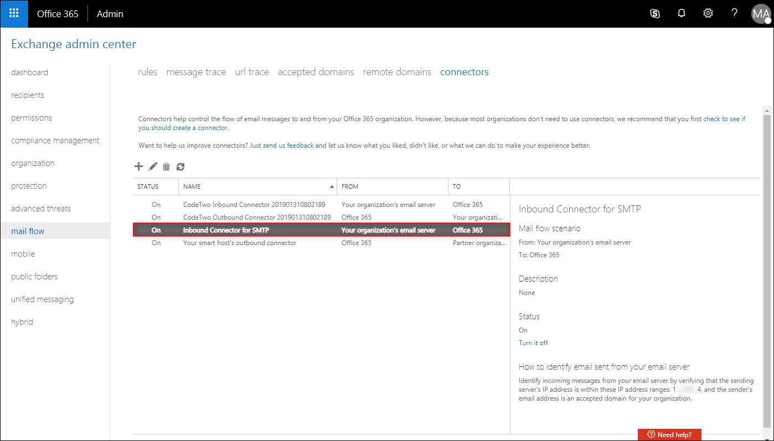The image size is (774, 441).
Task: Sort by the FROM column header
Action: pyautogui.click(x=393, y=186)
